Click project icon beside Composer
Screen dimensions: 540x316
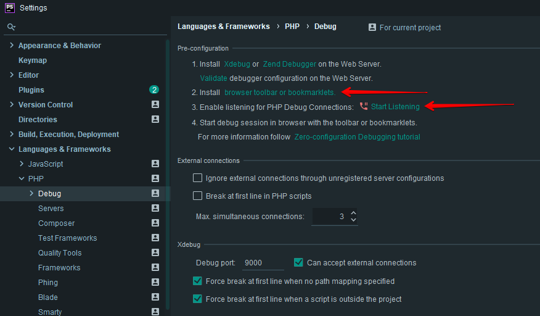click(x=155, y=223)
